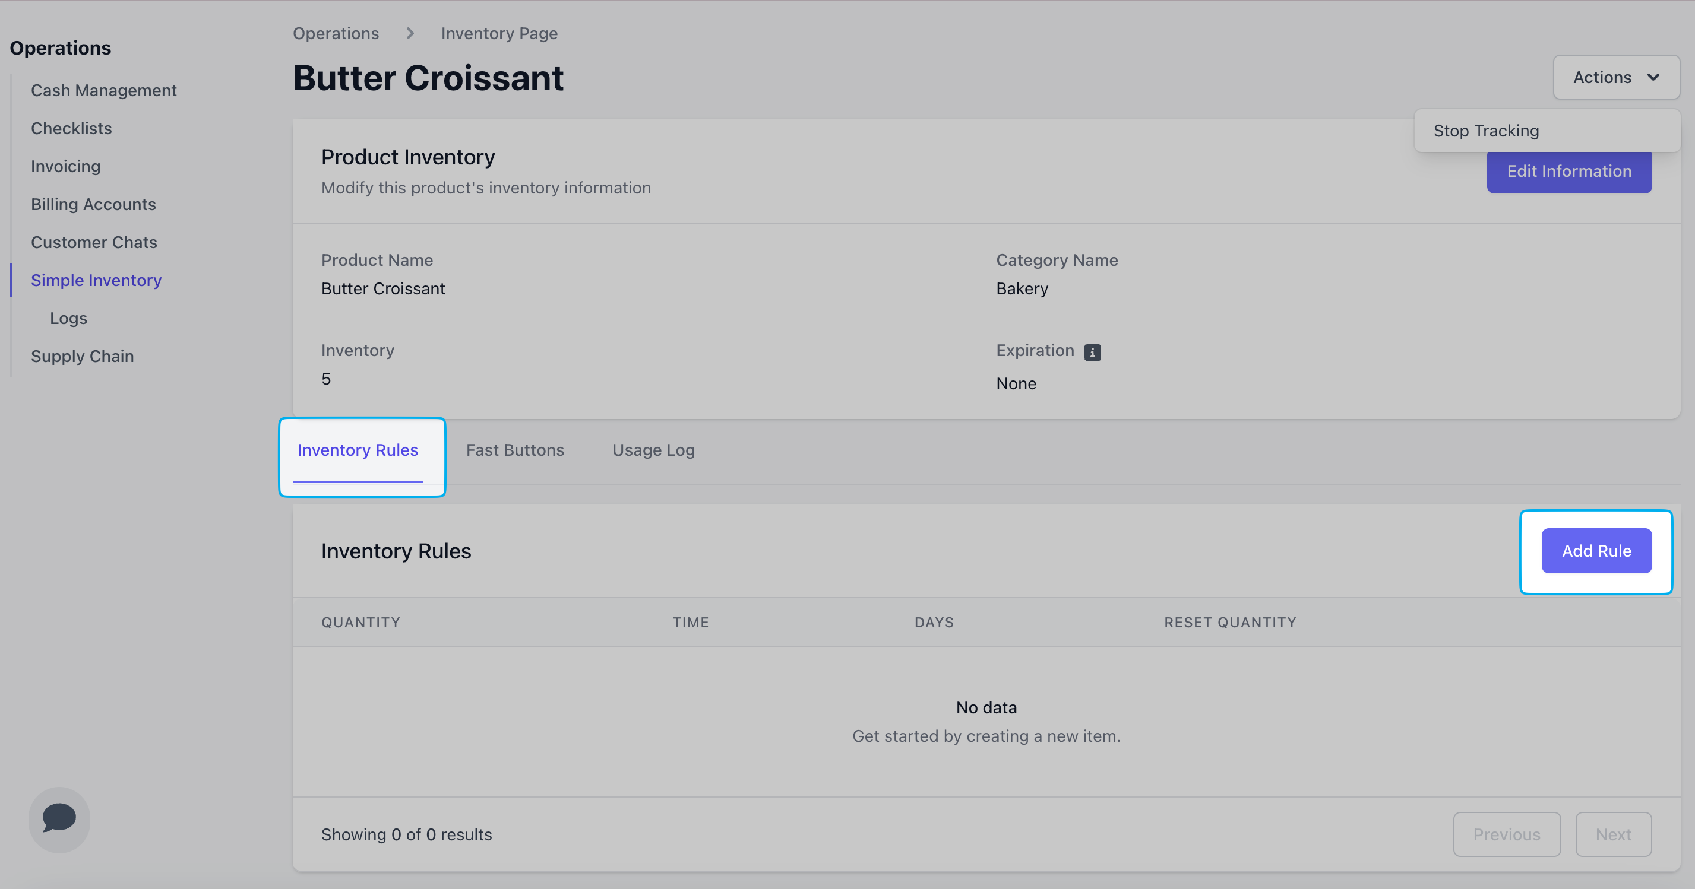
Task: Click the Inventory Page breadcrumb
Action: point(499,34)
